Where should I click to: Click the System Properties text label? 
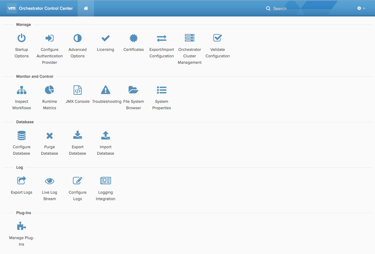[x=162, y=105]
